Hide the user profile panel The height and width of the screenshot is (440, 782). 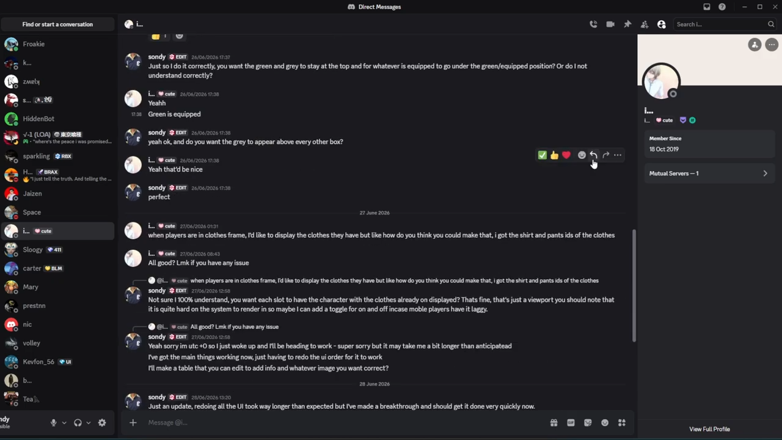(x=662, y=24)
